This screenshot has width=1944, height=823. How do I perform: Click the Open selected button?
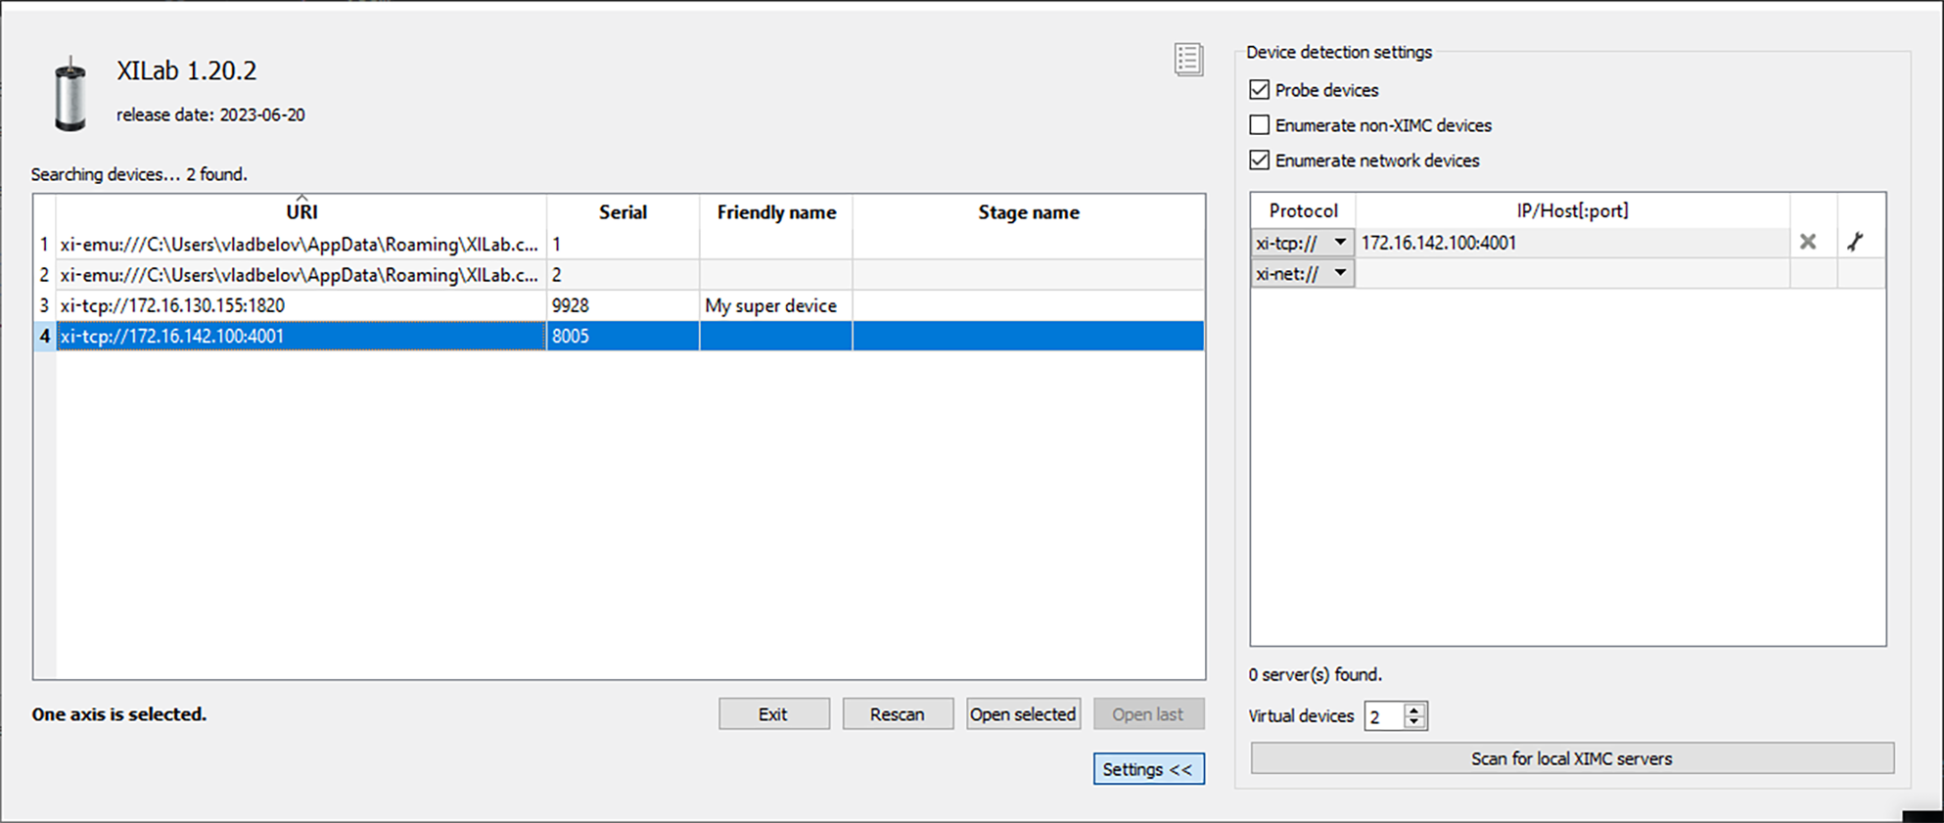[1023, 714]
